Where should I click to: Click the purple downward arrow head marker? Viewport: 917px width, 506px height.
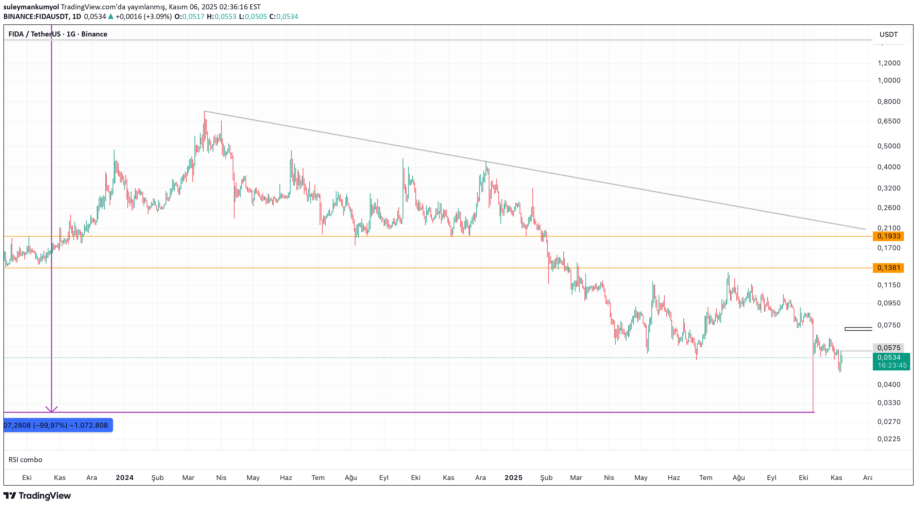(52, 409)
